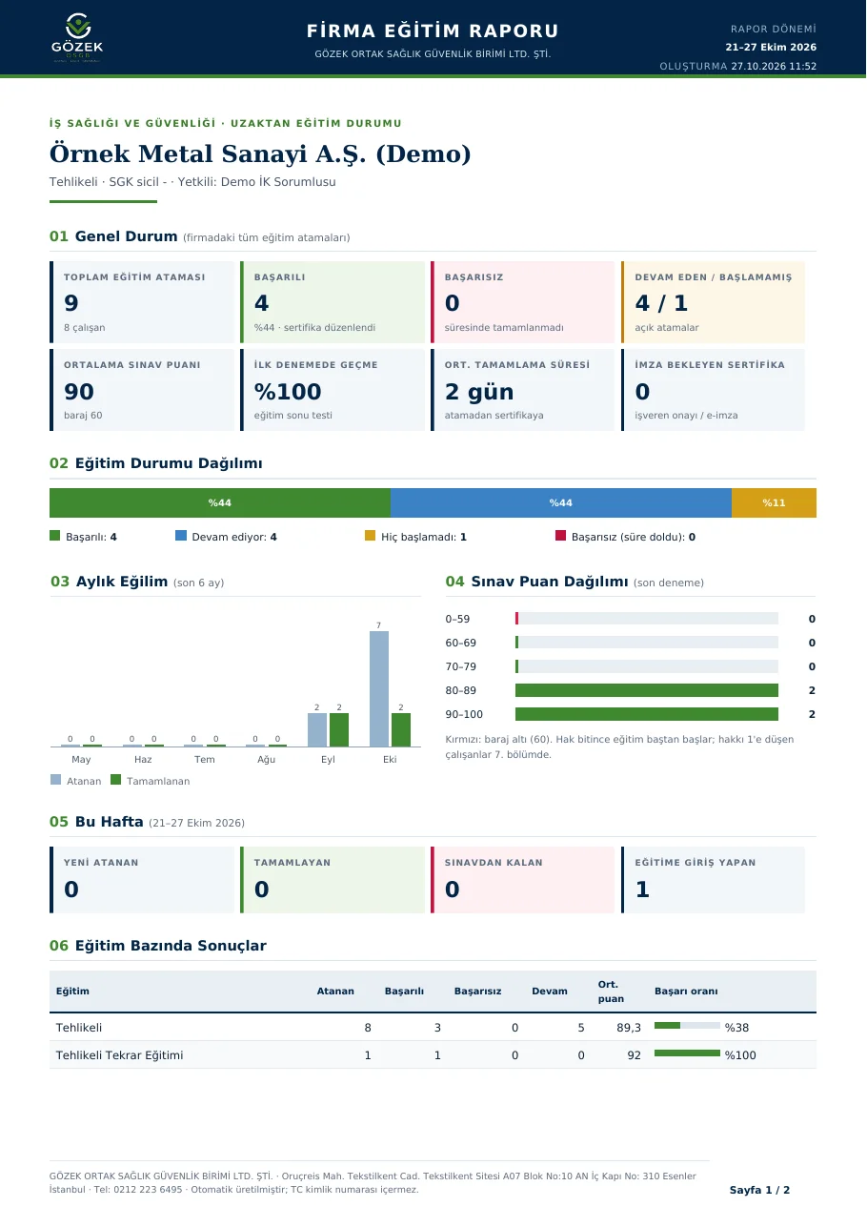
Task: Click the Sayfa 1 / 2 page indicator
Action: point(760,1190)
